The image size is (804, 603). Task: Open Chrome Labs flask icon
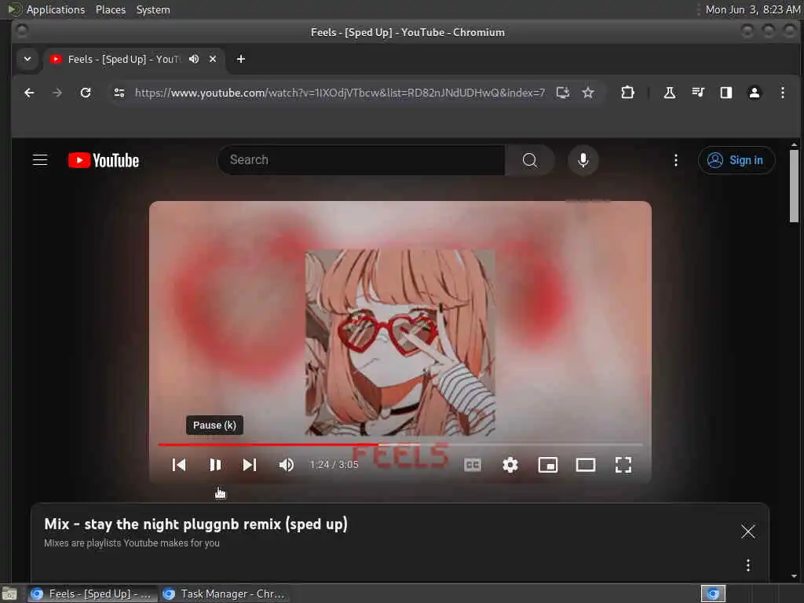[x=669, y=93]
